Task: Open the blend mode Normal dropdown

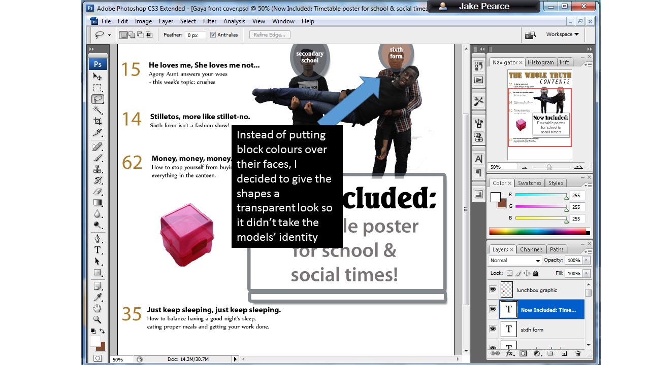Action: (515, 260)
